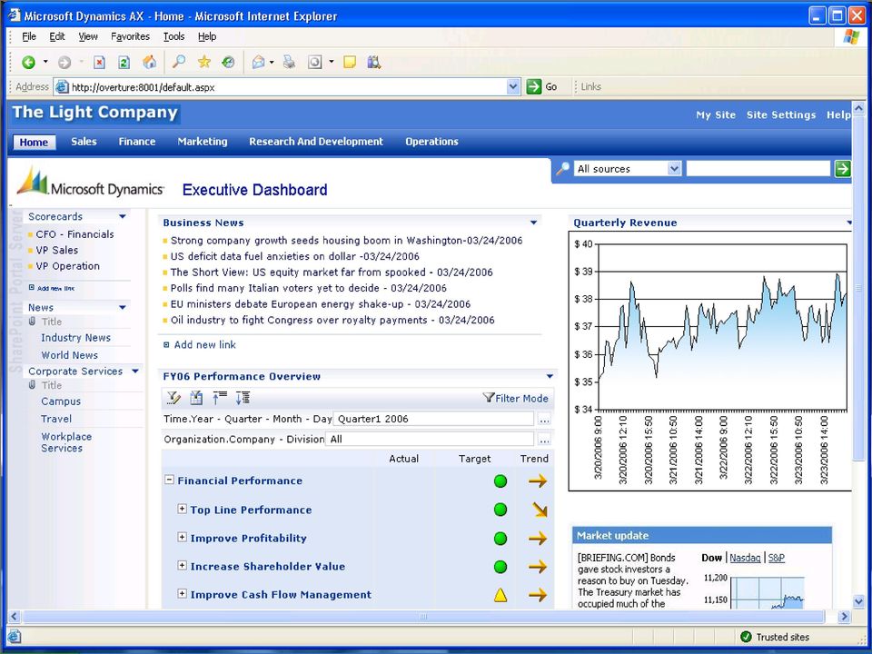Click the ellipsis button beside Quarter1 2006
The image size is (872, 654).
click(x=544, y=420)
